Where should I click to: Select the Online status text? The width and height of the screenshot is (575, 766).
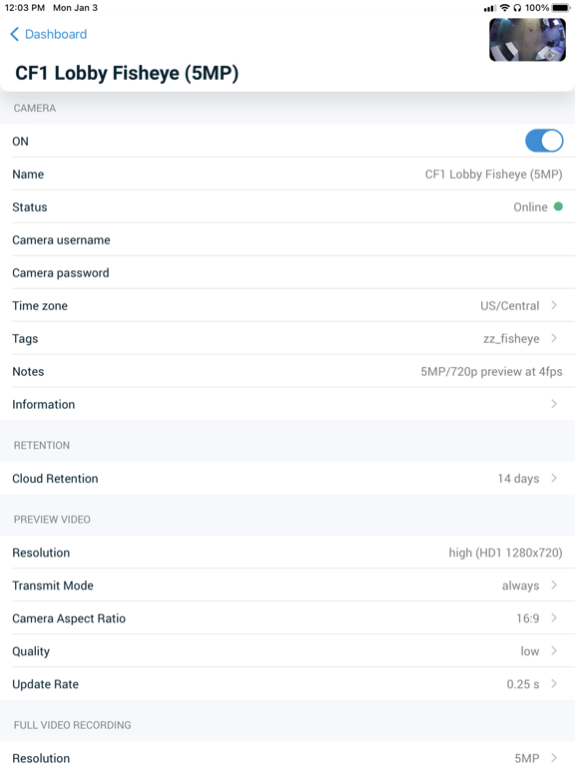[x=530, y=207]
